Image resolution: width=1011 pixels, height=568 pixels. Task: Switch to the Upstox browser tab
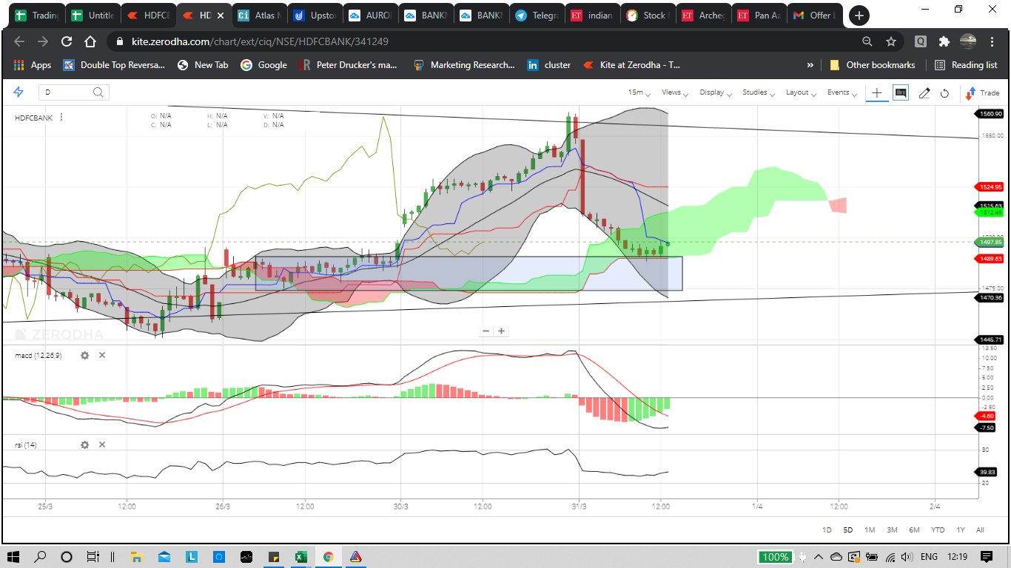click(x=315, y=15)
